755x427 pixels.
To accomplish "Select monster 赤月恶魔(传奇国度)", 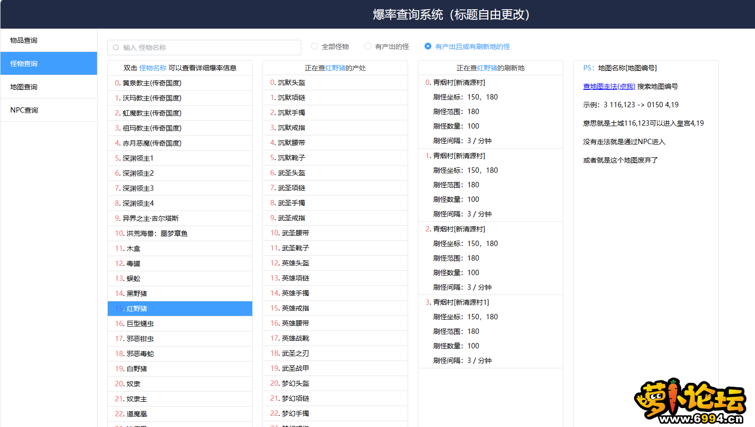I will tap(180, 143).
